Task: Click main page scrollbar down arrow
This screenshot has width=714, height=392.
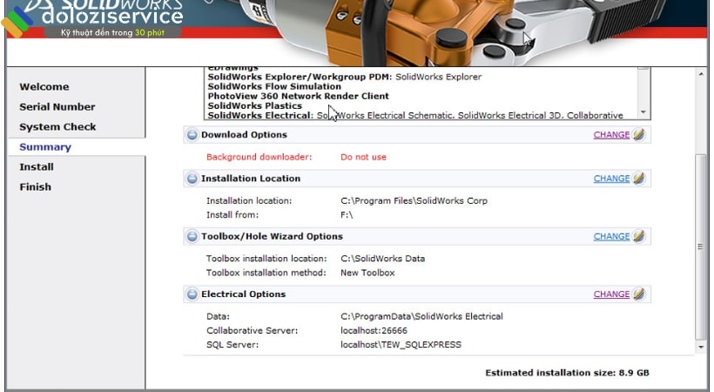Action: [701, 348]
